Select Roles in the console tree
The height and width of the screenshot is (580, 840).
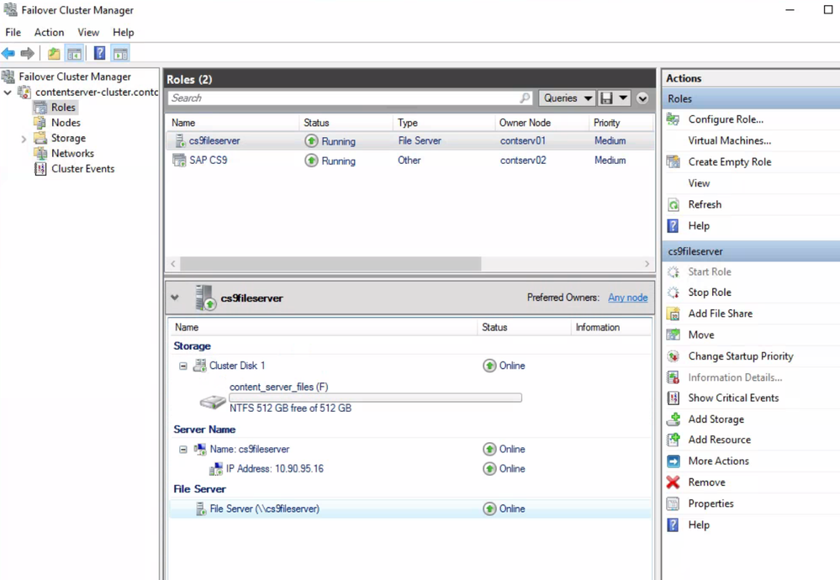tap(63, 107)
